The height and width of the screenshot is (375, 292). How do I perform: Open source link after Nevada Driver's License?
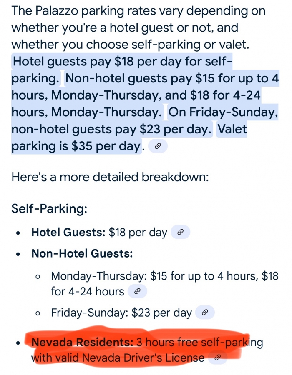217,357
